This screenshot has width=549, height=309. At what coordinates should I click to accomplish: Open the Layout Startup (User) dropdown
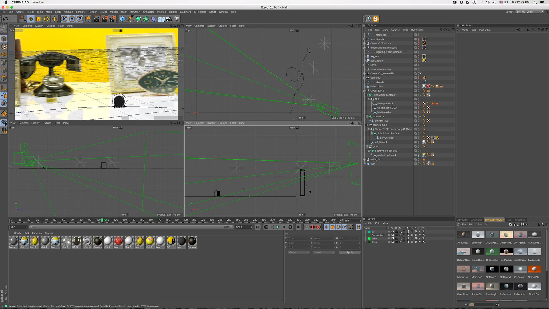[530, 12]
